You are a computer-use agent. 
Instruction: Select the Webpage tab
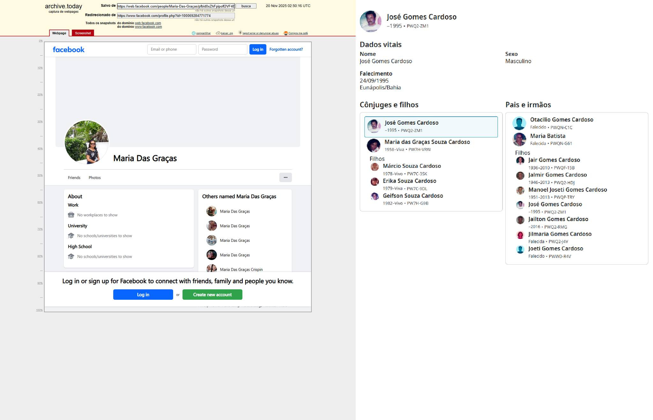[x=59, y=33]
